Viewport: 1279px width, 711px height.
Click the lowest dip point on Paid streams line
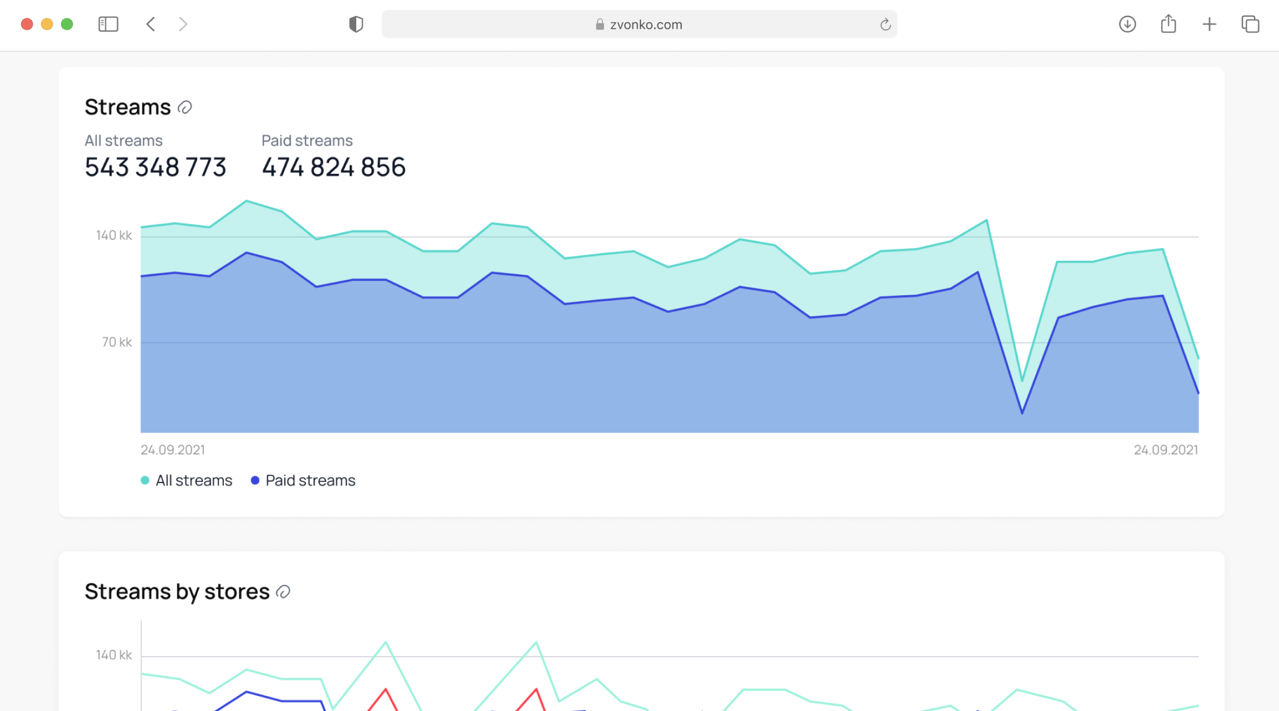[1022, 413]
